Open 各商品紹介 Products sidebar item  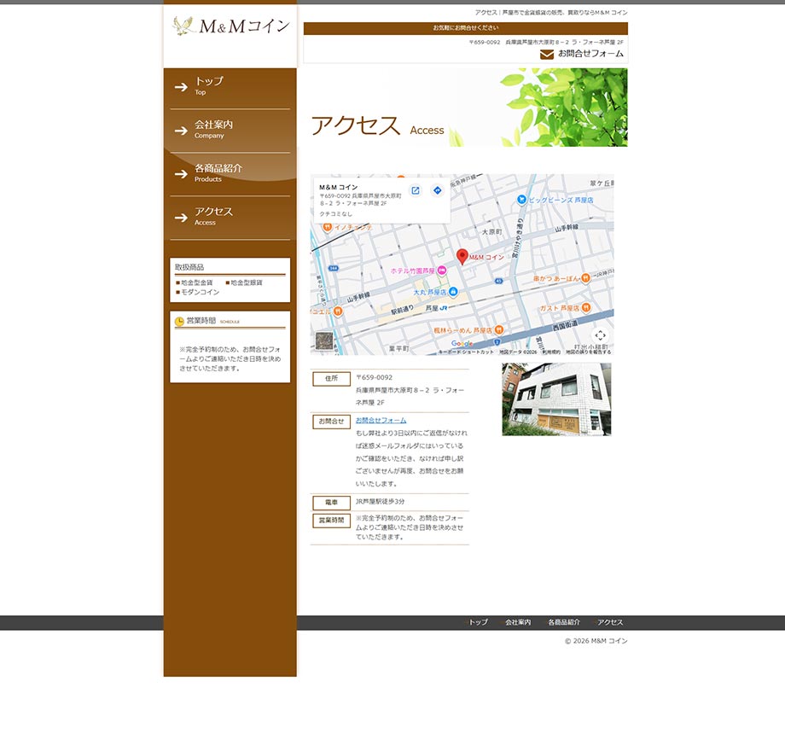tap(230, 174)
